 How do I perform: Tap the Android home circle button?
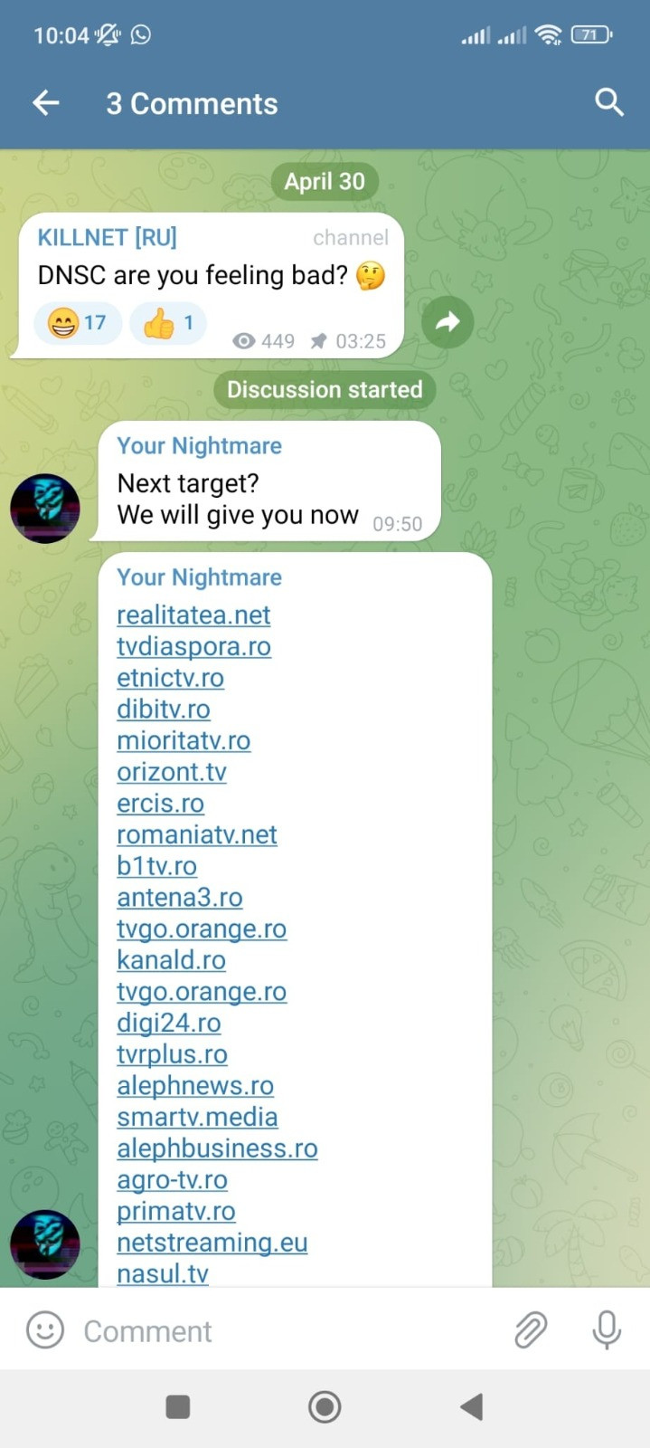[325, 1407]
